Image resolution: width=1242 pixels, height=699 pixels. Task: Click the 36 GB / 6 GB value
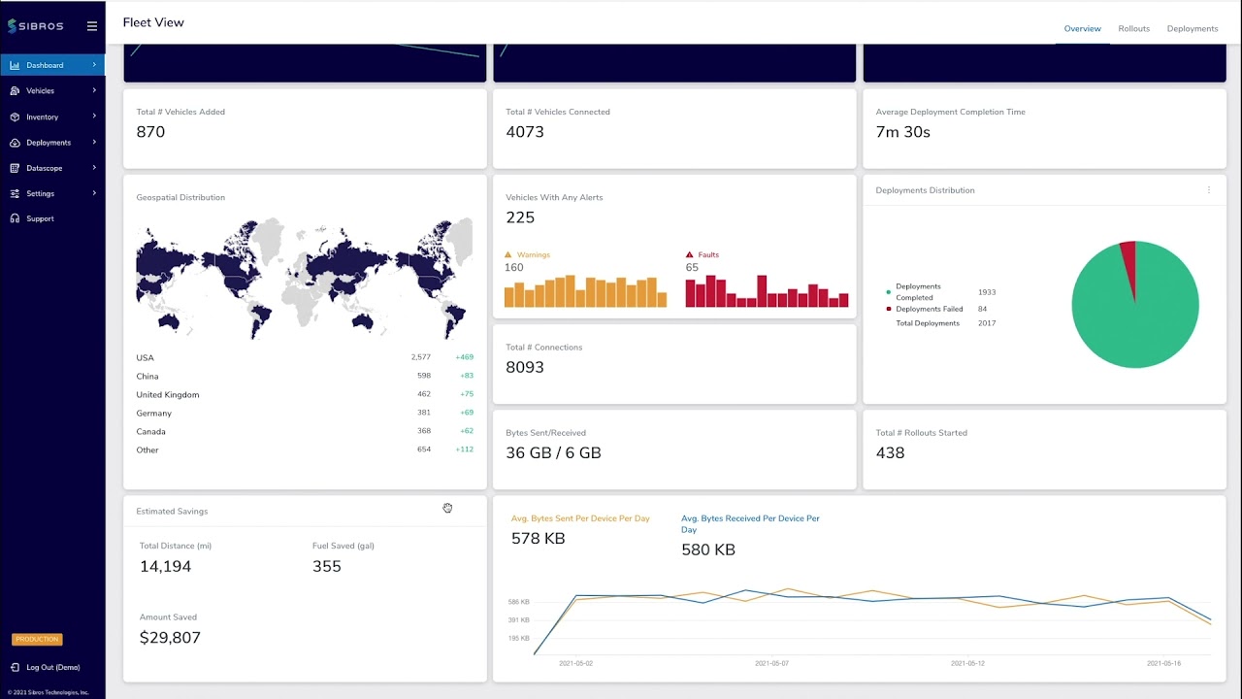(553, 452)
